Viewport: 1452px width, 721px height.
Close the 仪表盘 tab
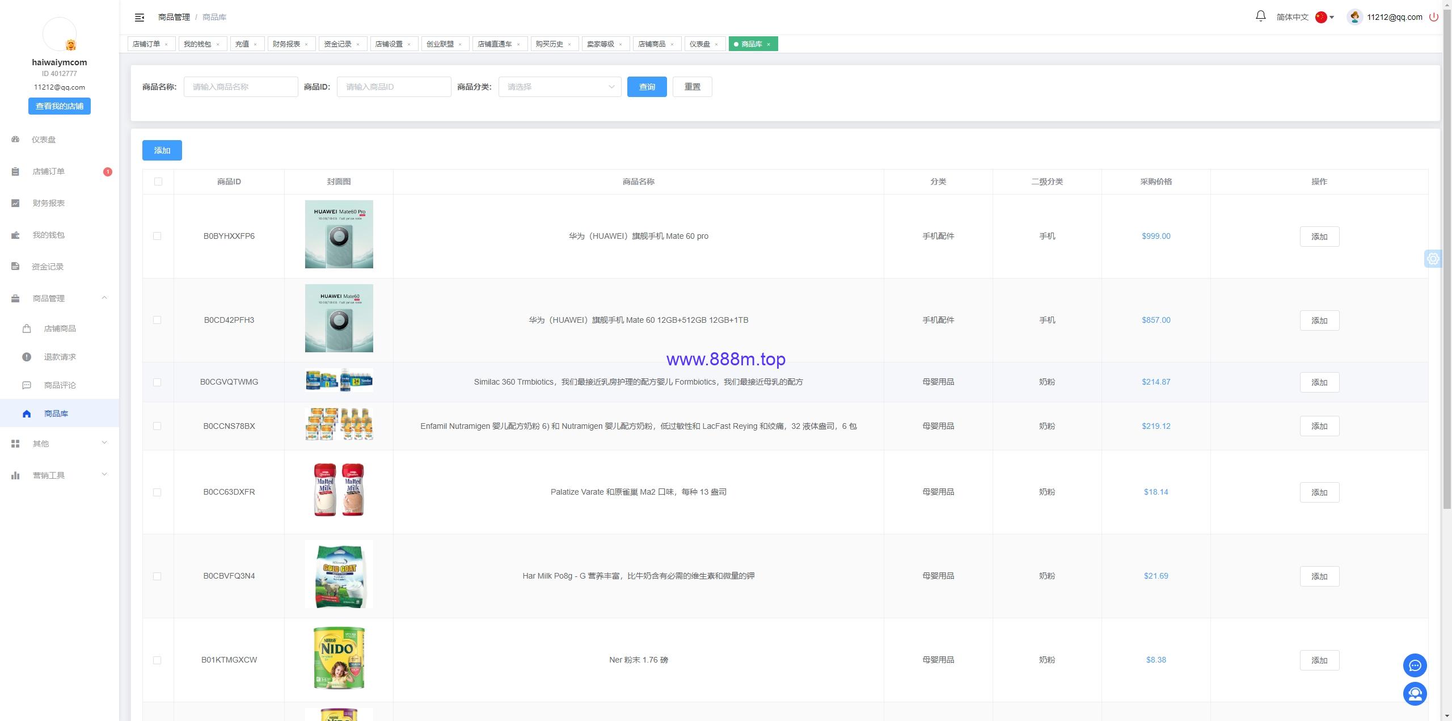tap(716, 44)
